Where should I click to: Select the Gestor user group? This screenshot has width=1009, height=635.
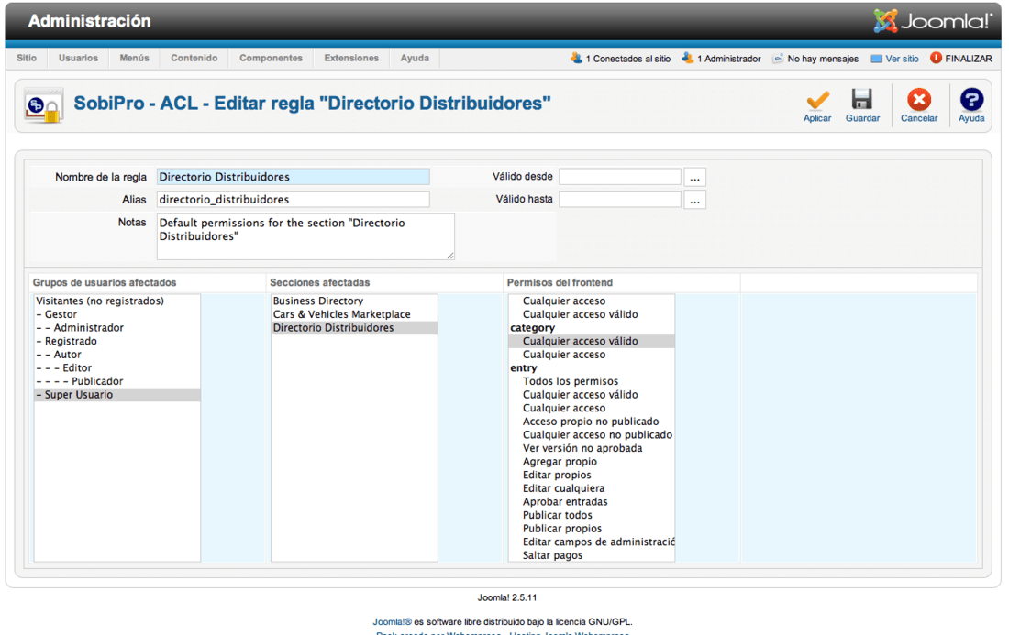pyautogui.click(x=117, y=314)
